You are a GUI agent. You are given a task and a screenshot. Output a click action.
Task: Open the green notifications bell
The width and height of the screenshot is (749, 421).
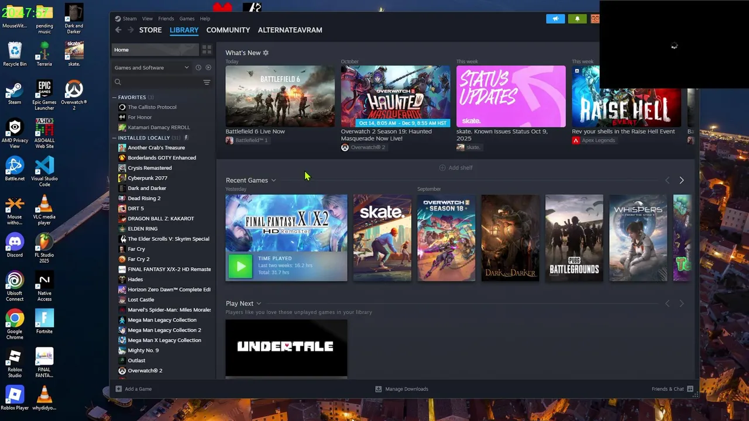(x=577, y=19)
